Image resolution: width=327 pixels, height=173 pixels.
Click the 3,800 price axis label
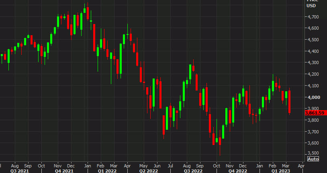pos(313,120)
